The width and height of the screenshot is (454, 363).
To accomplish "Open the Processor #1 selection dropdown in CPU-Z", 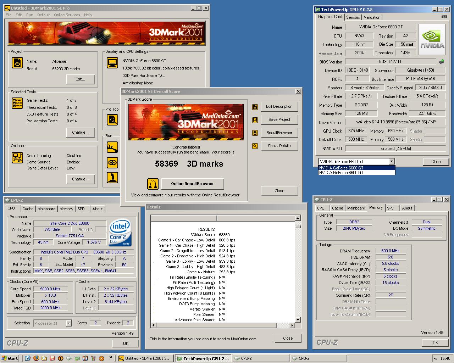I will (x=69, y=323).
